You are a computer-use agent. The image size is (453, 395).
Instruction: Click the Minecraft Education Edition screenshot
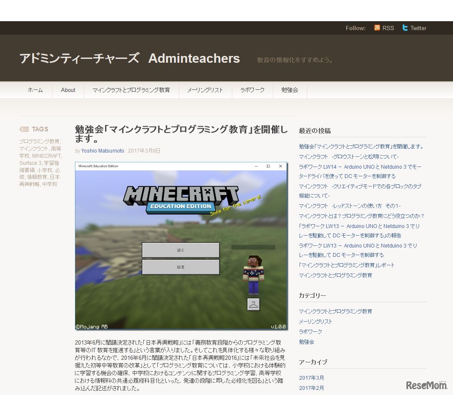click(x=181, y=247)
